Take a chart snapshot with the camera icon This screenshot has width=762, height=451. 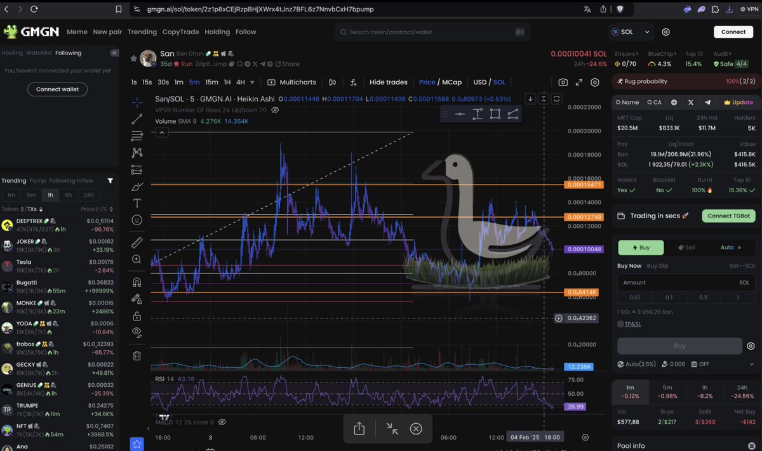pos(563,82)
